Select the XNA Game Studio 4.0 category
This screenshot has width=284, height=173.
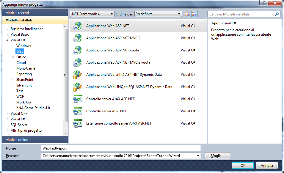pyautogui.click(x=33, y=108)
